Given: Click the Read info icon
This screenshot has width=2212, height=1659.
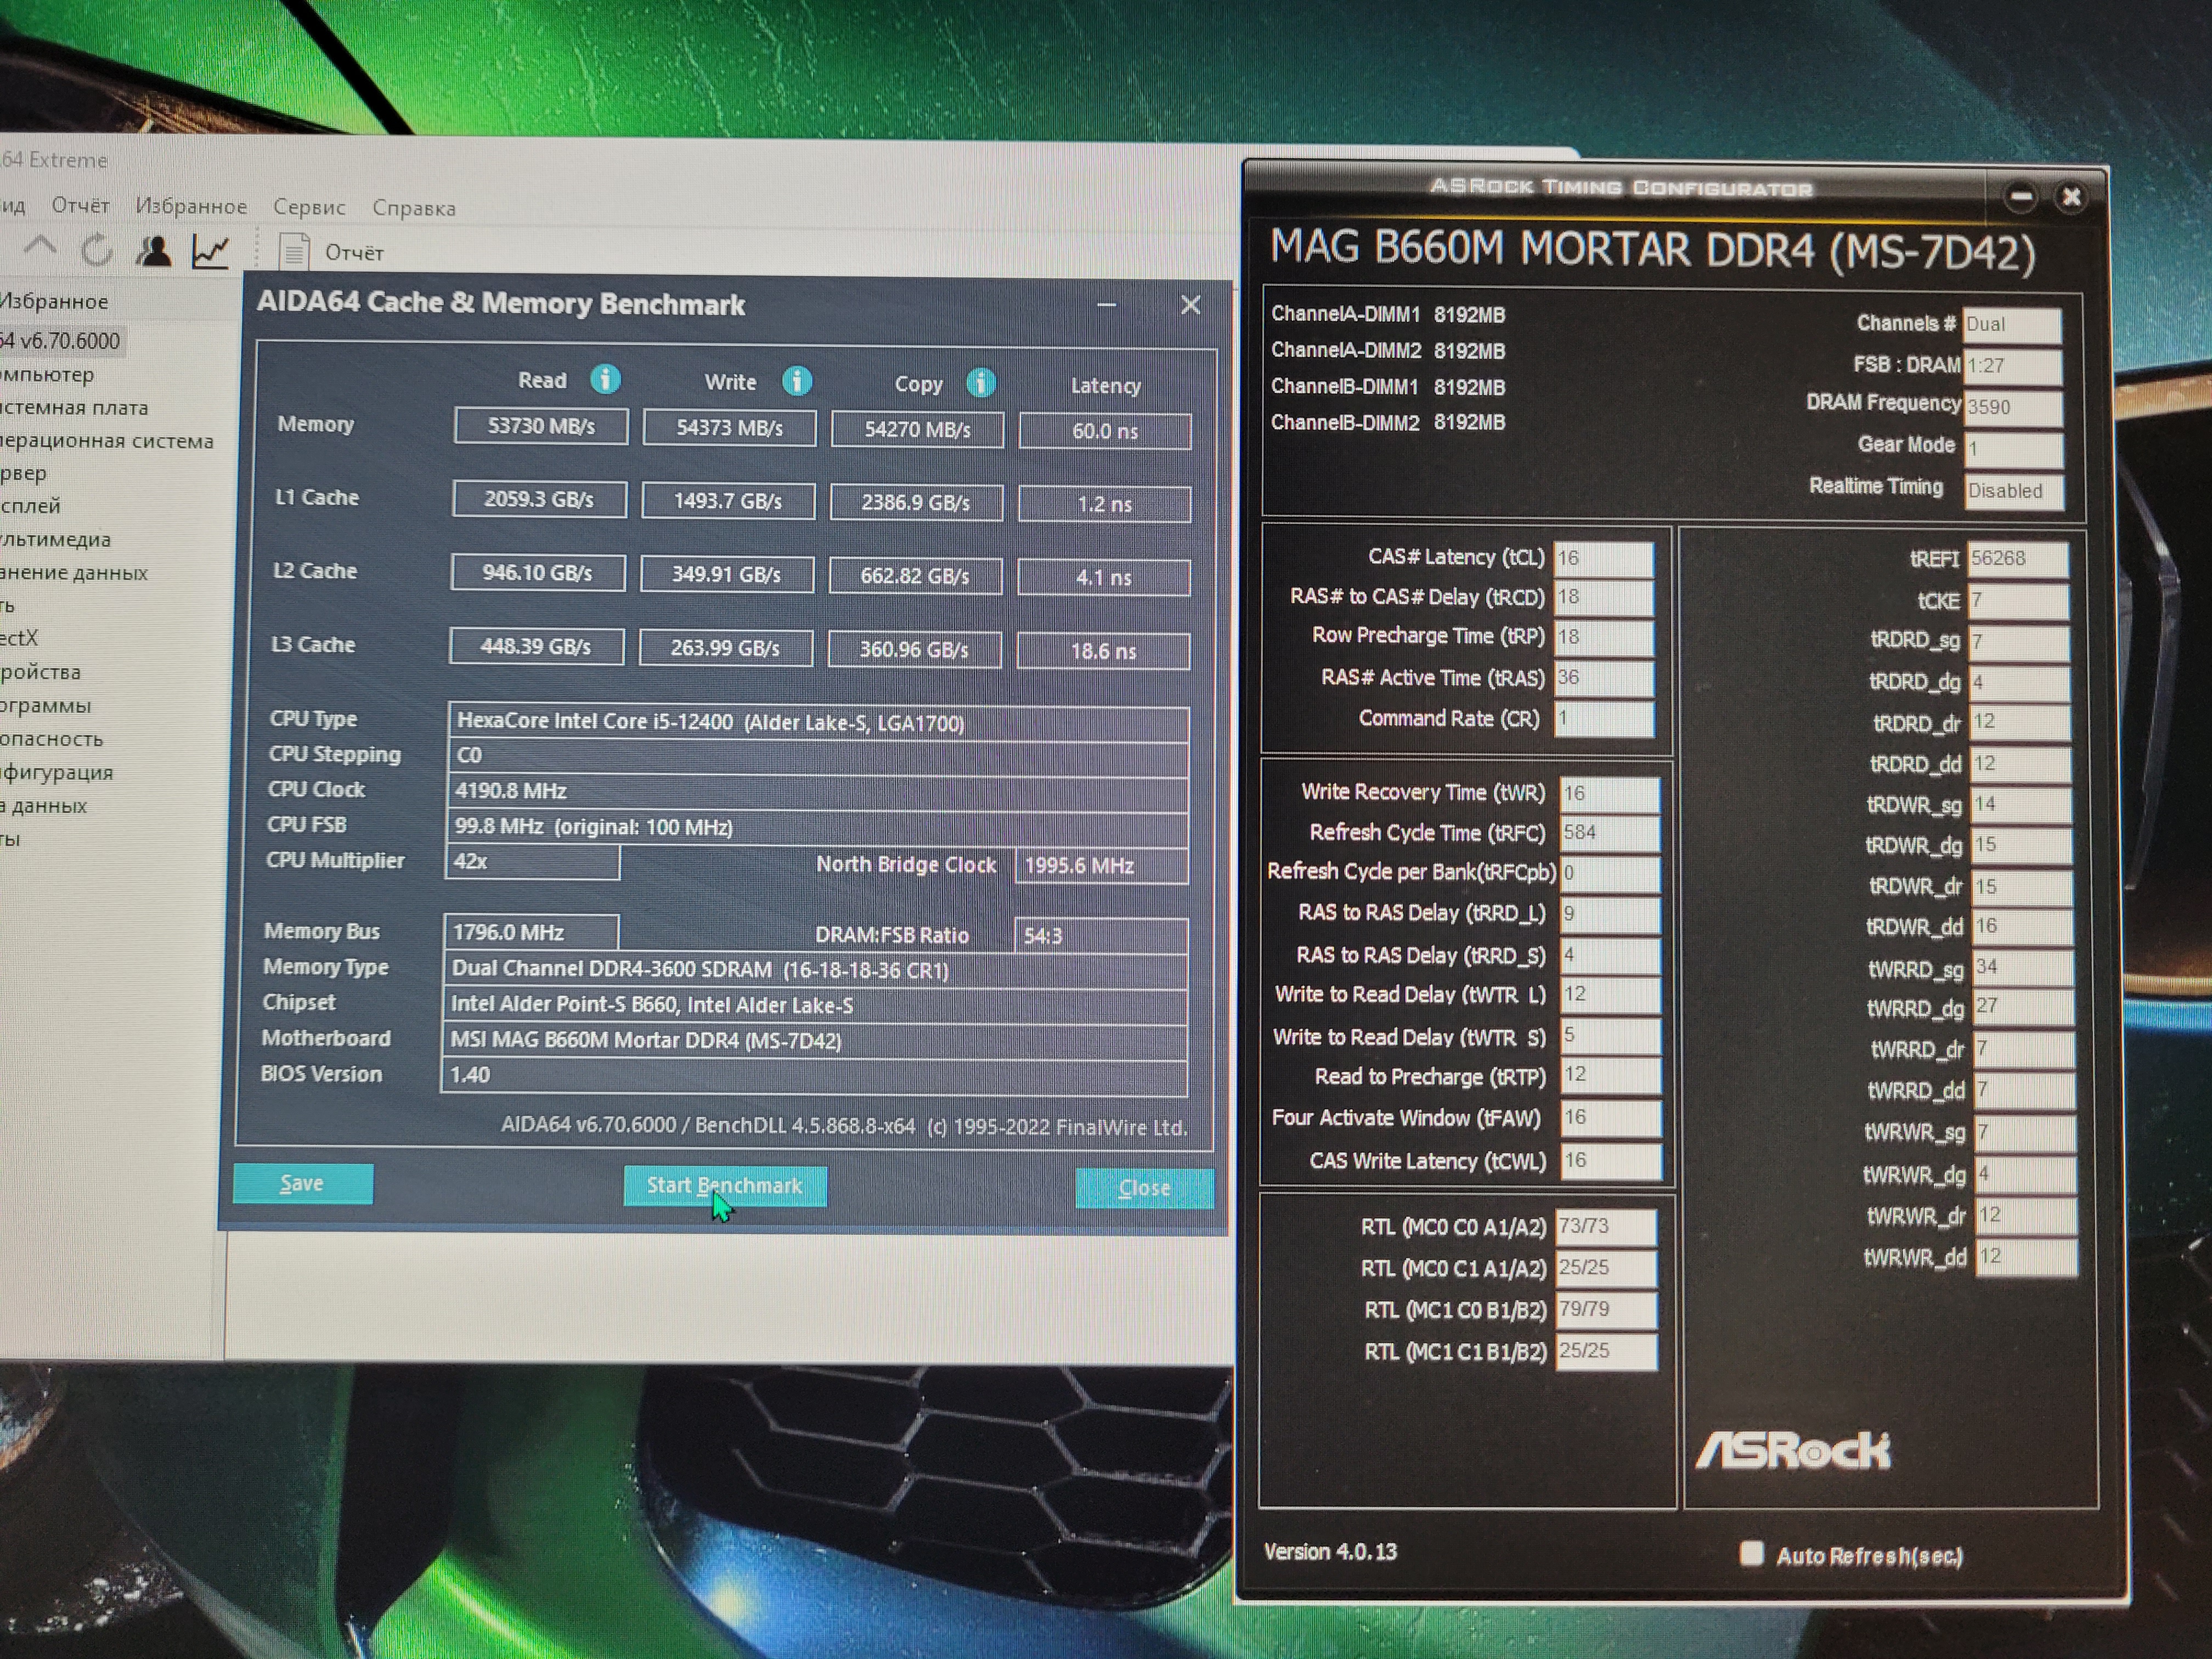Looking at the screenshot, I should click(605, 380).
